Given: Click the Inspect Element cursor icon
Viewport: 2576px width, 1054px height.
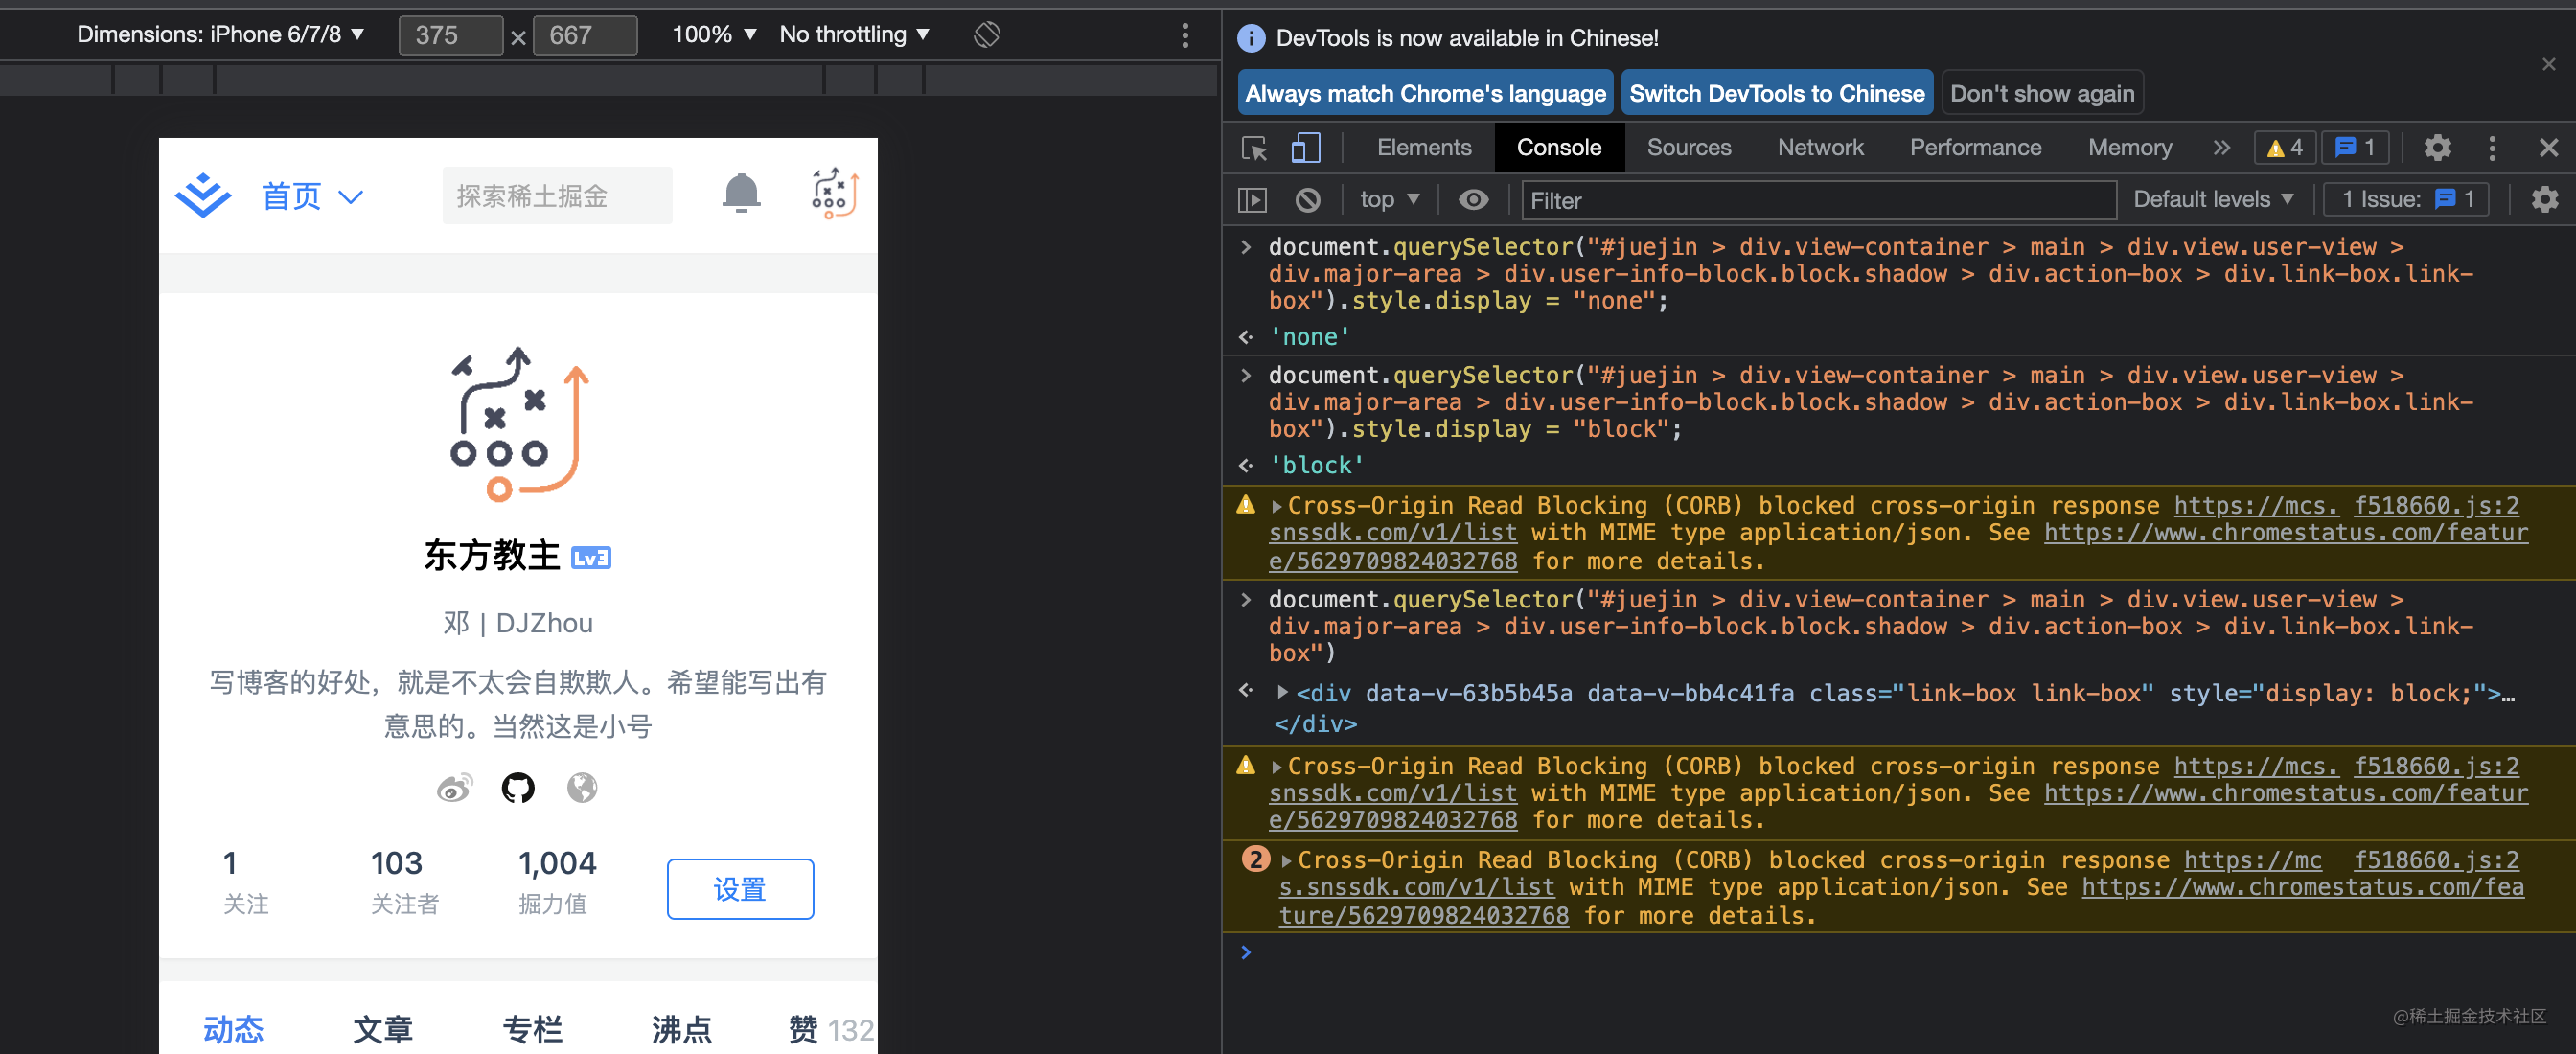Looking at the screenshot, I should tap(1255, 148).
